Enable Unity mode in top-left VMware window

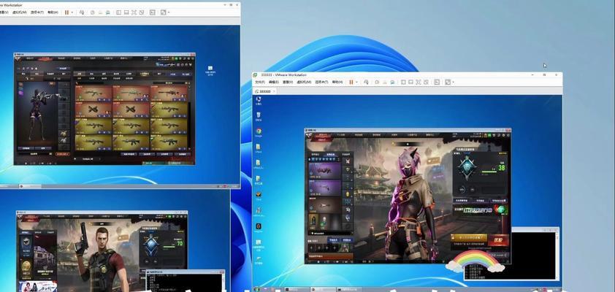[141, 12]
